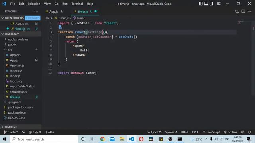Open the Go menu

pos(56,4)
